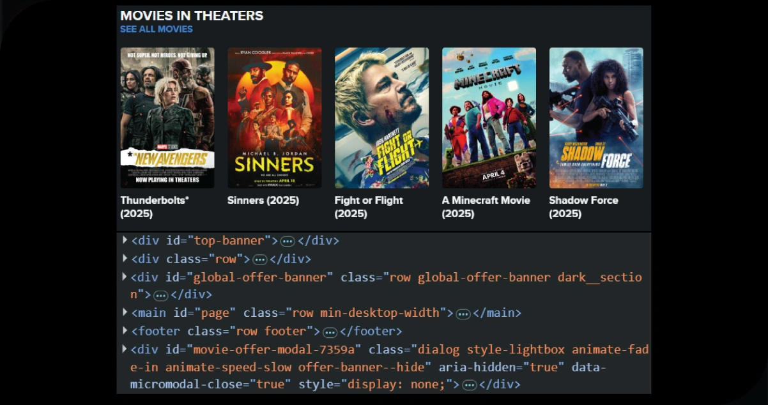This screenshot has width=768, height=405.
Task: Expand the movie-offer-modal div arrow
Action: pos(125,349)
